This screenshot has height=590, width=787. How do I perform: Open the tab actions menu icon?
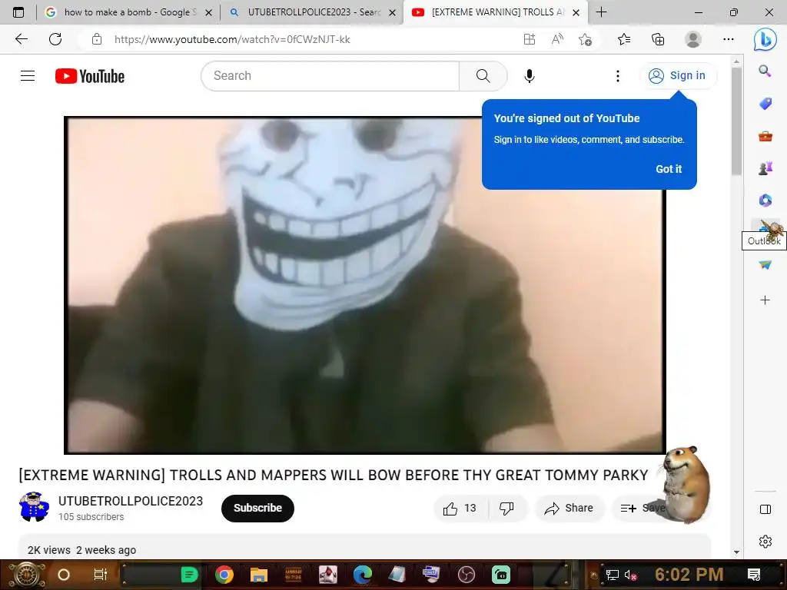point(18,12)
